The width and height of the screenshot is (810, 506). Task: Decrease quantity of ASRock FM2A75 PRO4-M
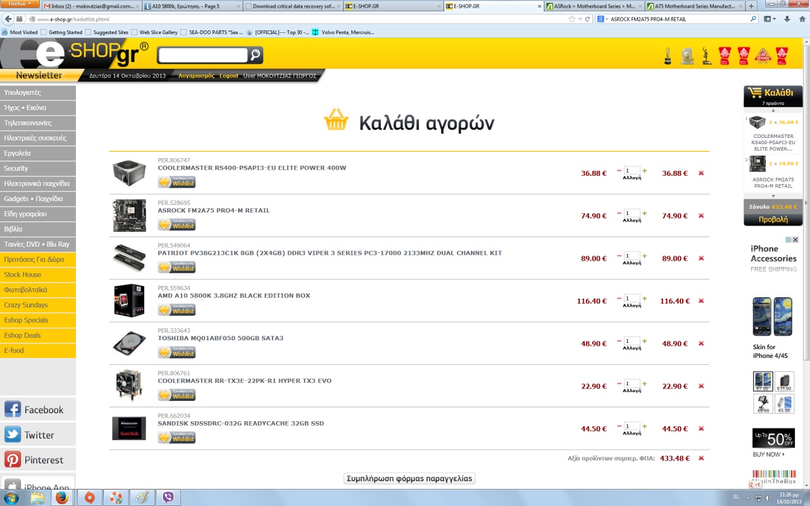point(620,213)
